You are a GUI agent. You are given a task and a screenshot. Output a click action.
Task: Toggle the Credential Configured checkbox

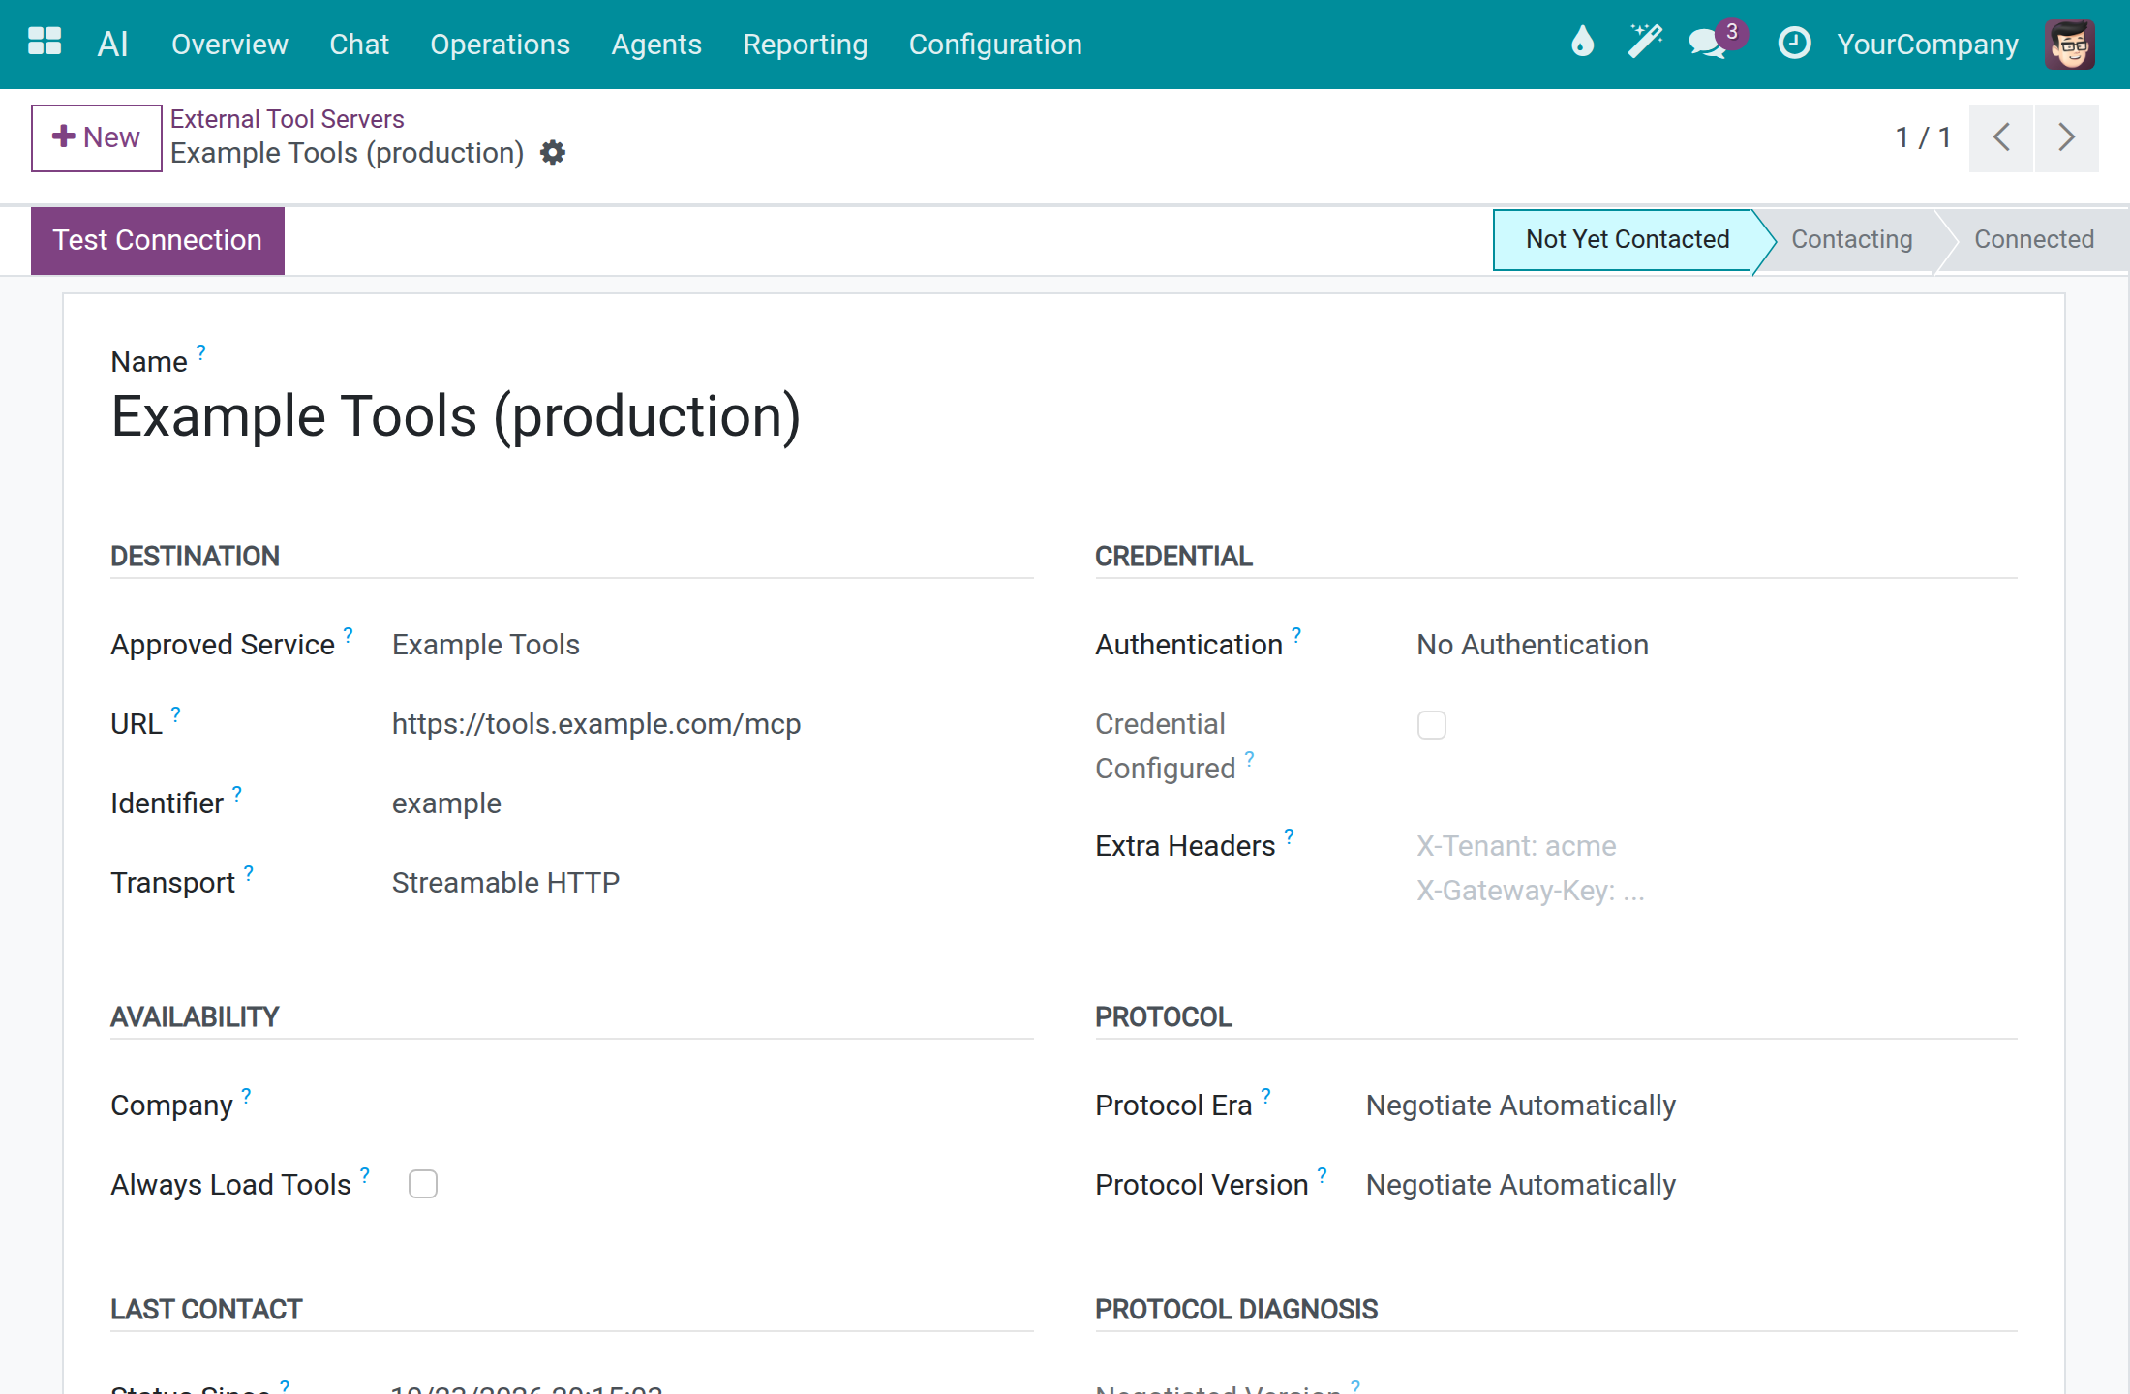(x=1431, y=725)
